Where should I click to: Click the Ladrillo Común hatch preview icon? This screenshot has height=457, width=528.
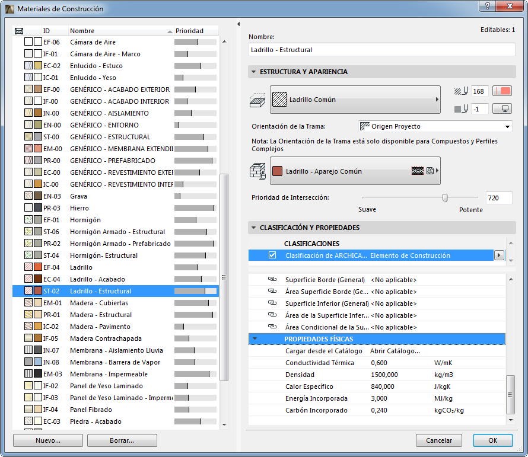pos(279,100)
